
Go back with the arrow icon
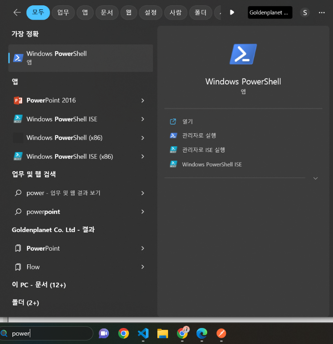(x=17, y=12)
